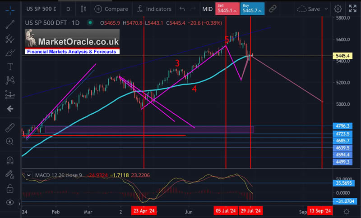Click the chain link icon in toolbar
The image size is (361, 218).
[273, 9]
